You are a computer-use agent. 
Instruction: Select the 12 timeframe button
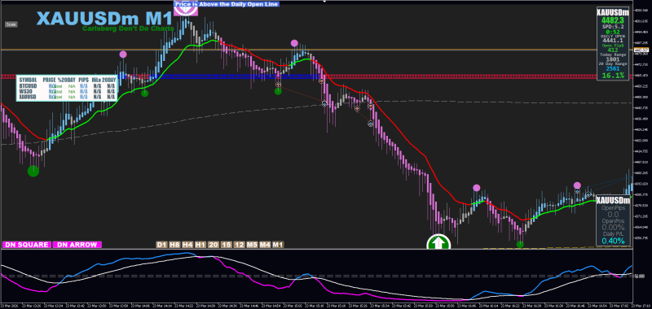coord(240,245)
